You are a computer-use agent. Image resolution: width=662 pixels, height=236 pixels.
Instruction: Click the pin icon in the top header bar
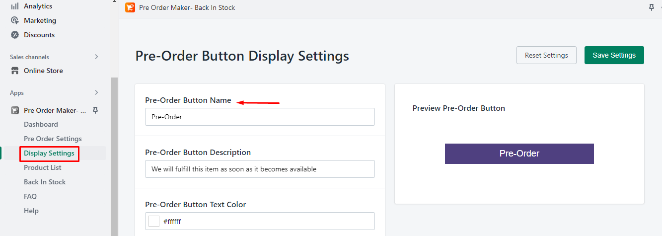point(652,7)
